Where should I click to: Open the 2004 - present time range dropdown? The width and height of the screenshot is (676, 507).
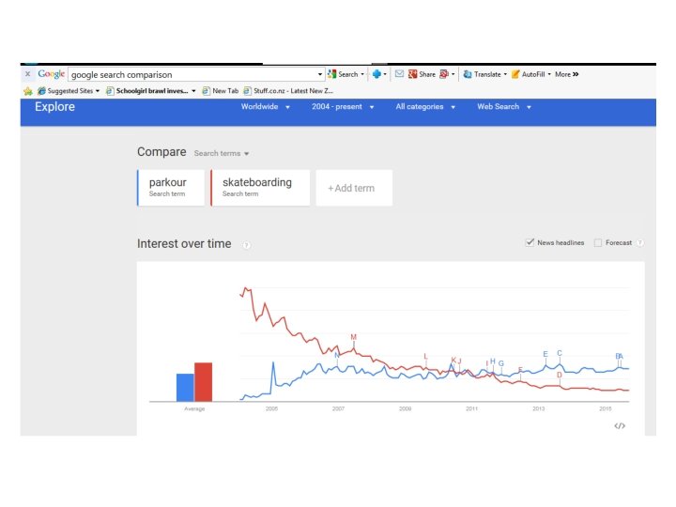tap(345, 107)
